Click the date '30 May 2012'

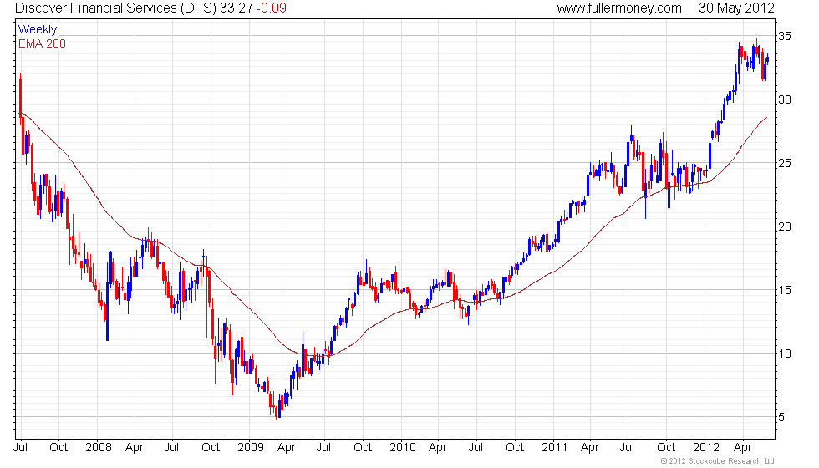pyautogui.click(x=737, y=8)
